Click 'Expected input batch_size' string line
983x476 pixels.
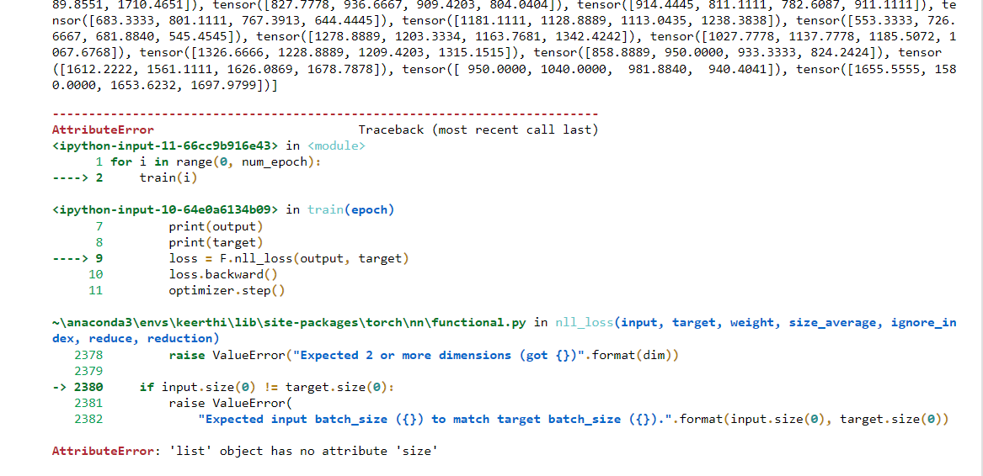coord(573,419)
